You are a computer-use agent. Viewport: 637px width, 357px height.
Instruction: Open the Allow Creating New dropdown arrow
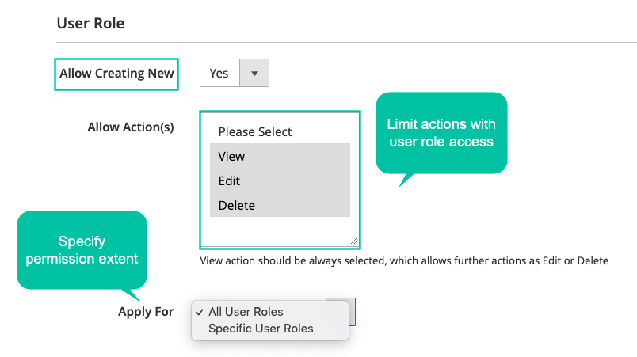pyautogui.click(x=254, y=73)
